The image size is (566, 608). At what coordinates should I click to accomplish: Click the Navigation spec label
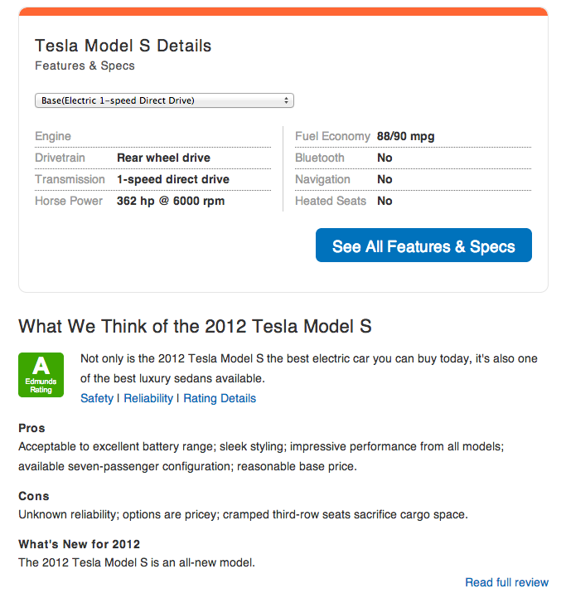pos(322,179)
